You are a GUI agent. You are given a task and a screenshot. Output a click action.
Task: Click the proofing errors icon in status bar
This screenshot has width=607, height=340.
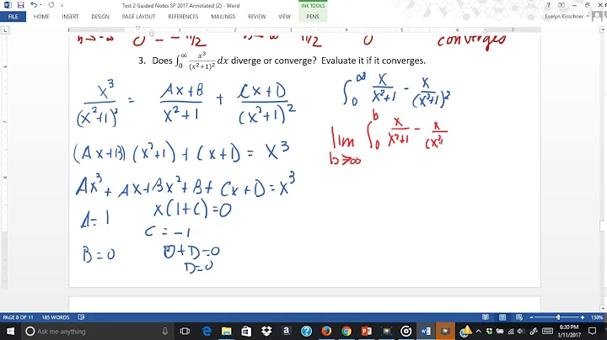pos(81,317)
